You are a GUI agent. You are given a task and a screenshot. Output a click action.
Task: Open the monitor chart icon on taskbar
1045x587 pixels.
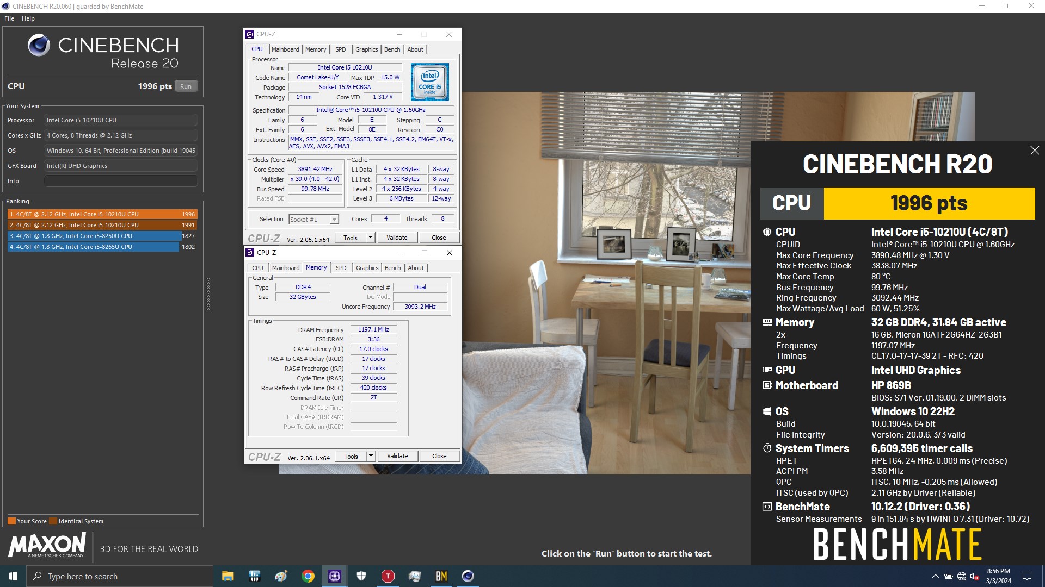click(415, 576)
